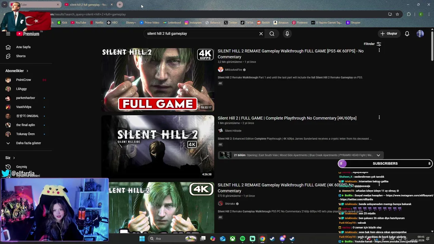Open MKIceAndFire channel avatar
Screen dimensions: 434x244
[x=220, y=69]
